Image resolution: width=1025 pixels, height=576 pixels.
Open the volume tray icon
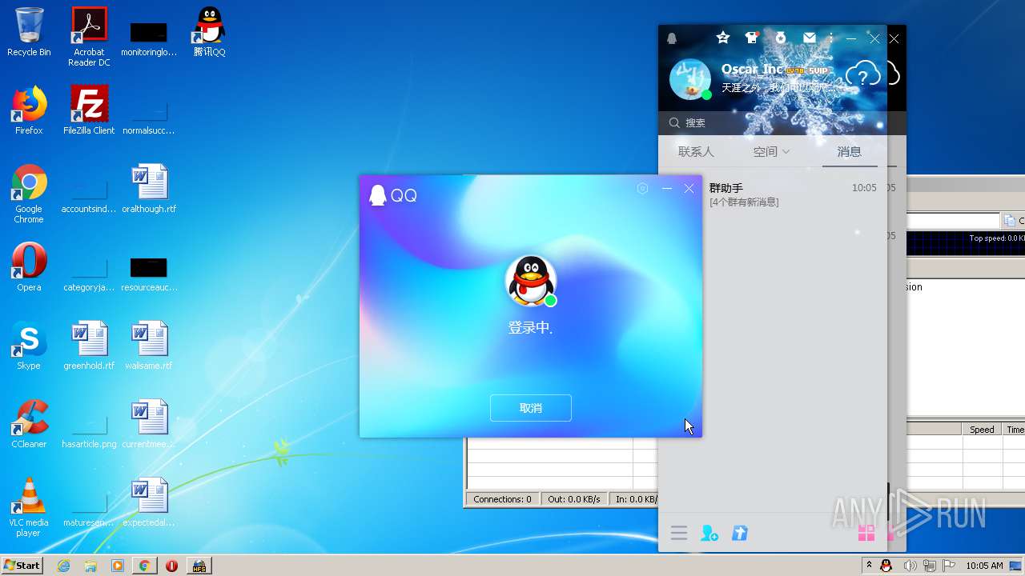pos(910,566)
